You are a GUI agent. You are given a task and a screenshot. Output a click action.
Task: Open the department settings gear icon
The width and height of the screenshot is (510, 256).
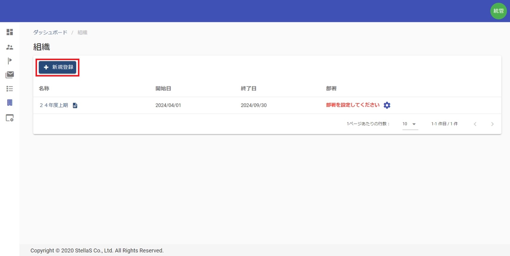(x=387, y=105)
